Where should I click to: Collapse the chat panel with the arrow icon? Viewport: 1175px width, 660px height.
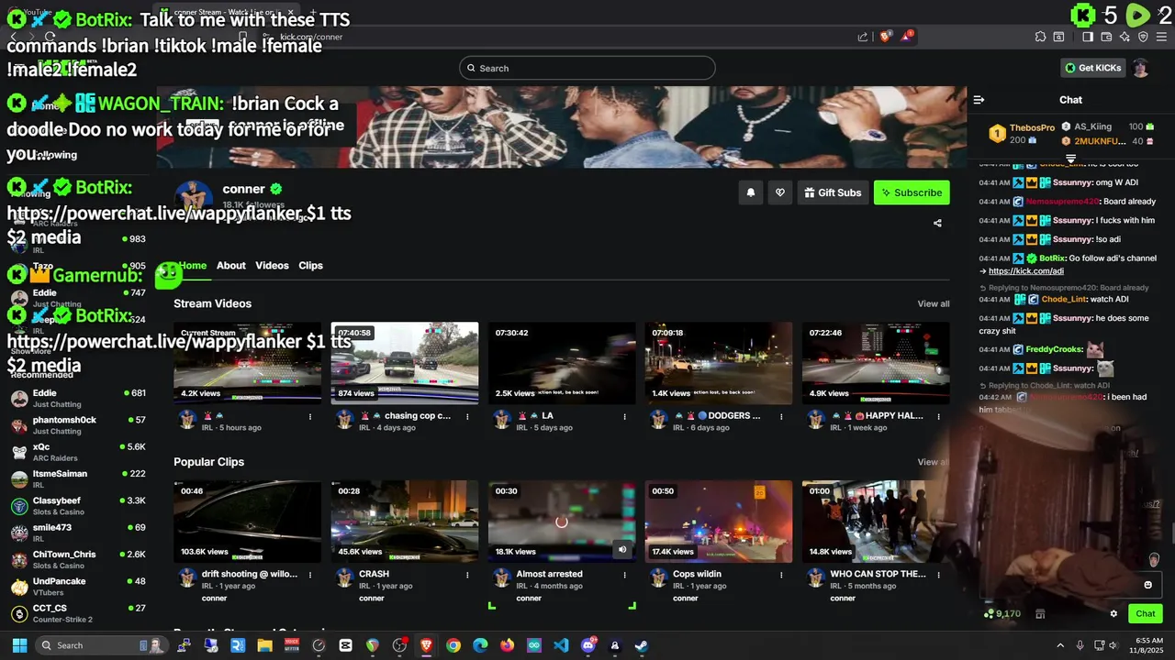coord(979,100)
